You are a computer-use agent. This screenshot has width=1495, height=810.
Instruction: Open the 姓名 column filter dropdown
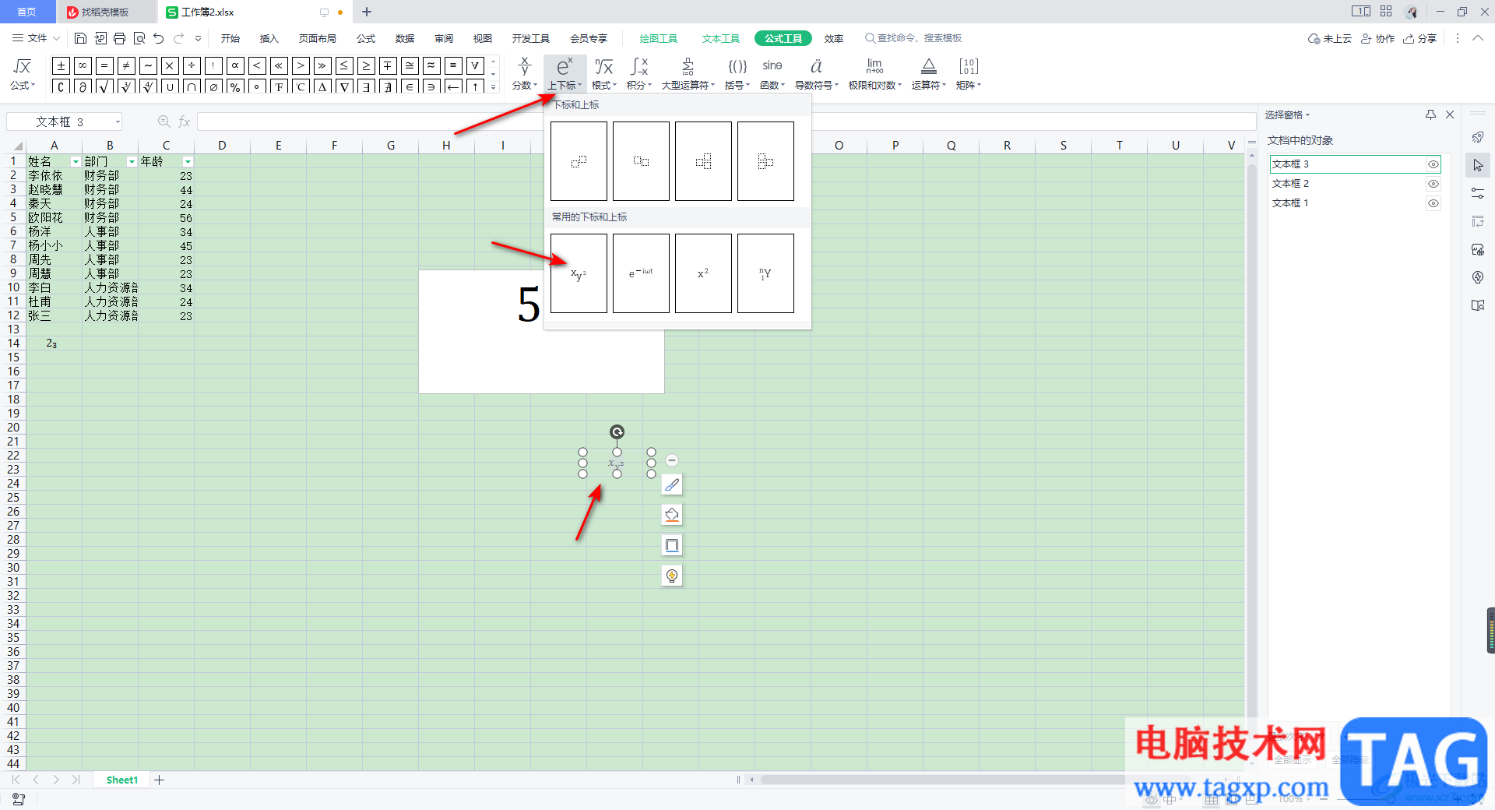[76, 162]
